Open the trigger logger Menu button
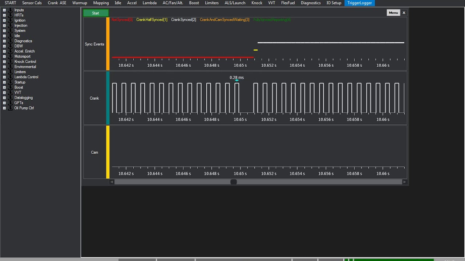Screen dimensions: 465x261 pyautogui.click(x=393, y=13)
